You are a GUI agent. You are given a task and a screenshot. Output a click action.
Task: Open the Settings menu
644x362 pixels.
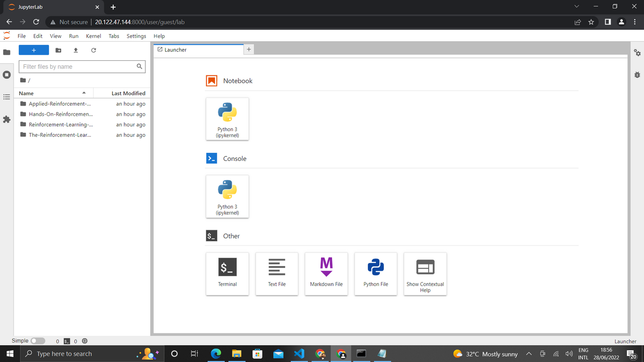pyautogui.click(x=136, y=36)
